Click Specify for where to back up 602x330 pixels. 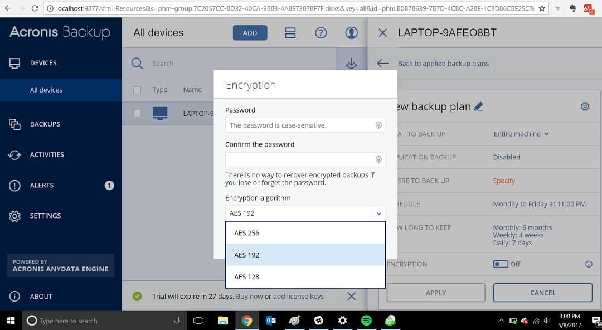coord(504,181)
